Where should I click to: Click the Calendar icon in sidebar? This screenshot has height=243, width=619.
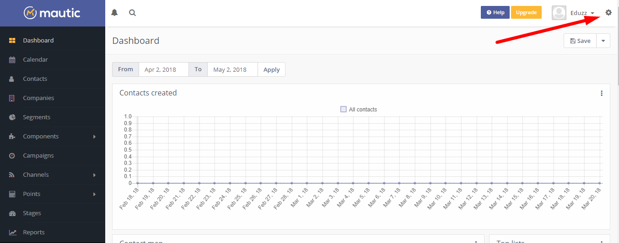tap(12, 60)
